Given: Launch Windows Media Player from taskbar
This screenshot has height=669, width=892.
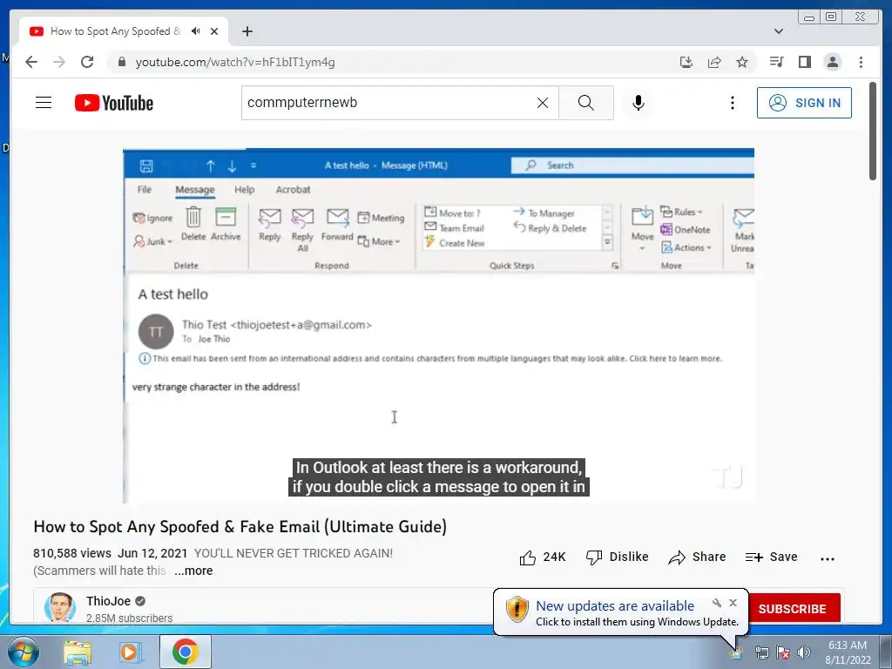Looking at the screenshot, I should click(x=129, y=652).
